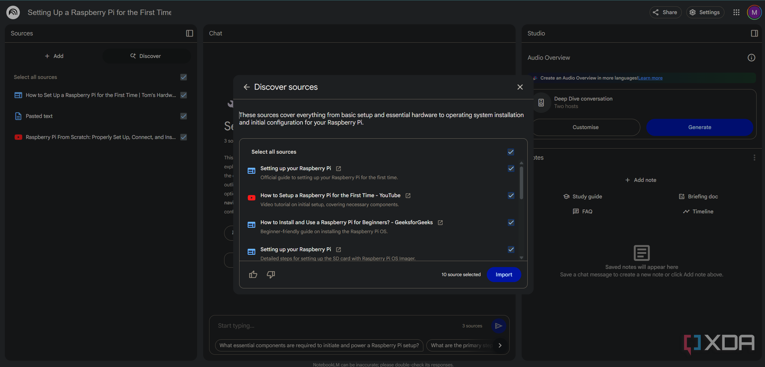
Task: Click Add note button
Action: click(641, 180)
